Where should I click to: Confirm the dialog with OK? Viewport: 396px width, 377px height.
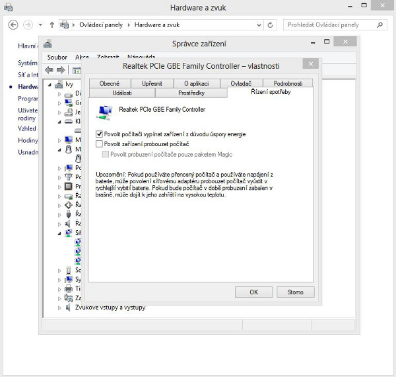254,292
